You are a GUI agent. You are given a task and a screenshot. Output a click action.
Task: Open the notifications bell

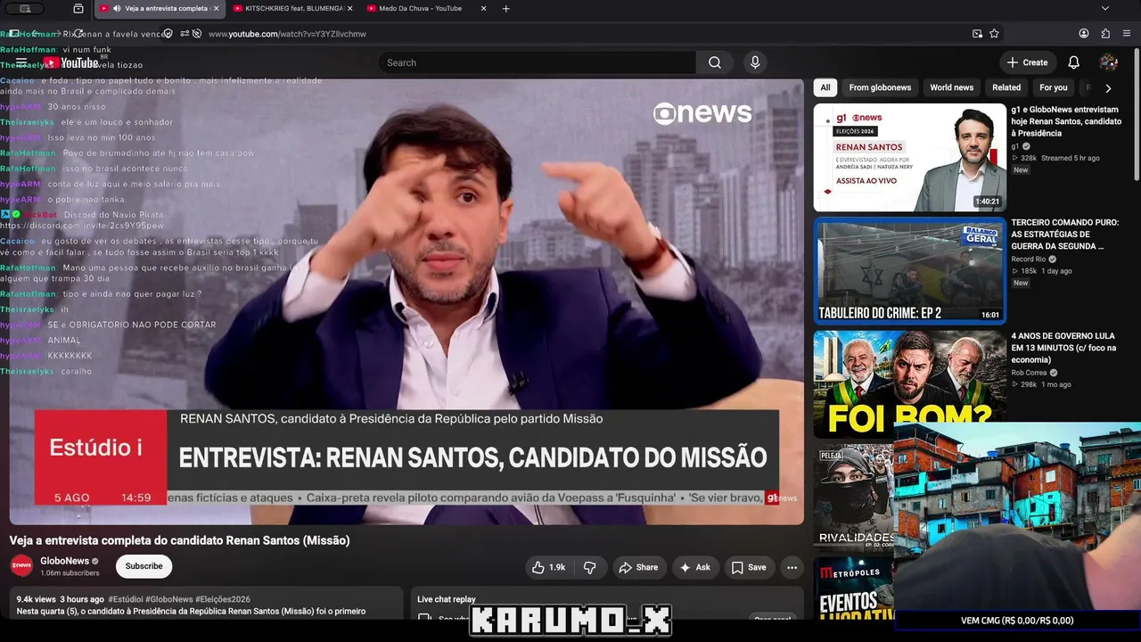(x=1074, y=62)
